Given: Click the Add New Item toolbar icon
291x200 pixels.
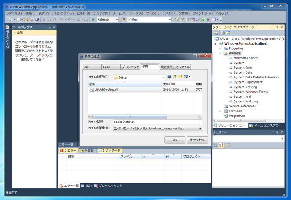Looking at the screenshot, I should (18, 20).
